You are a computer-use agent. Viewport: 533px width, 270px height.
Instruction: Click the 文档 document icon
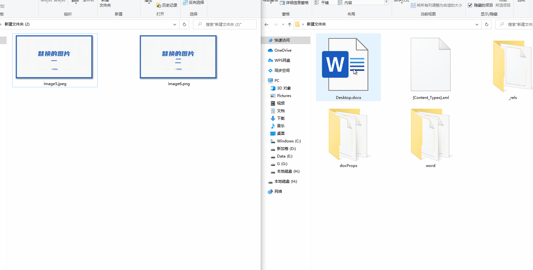point(273,111)
